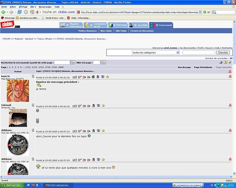Click red warning triangle beside the topic subject
Screen dimensions: 236x188
[x=230, y=71]
